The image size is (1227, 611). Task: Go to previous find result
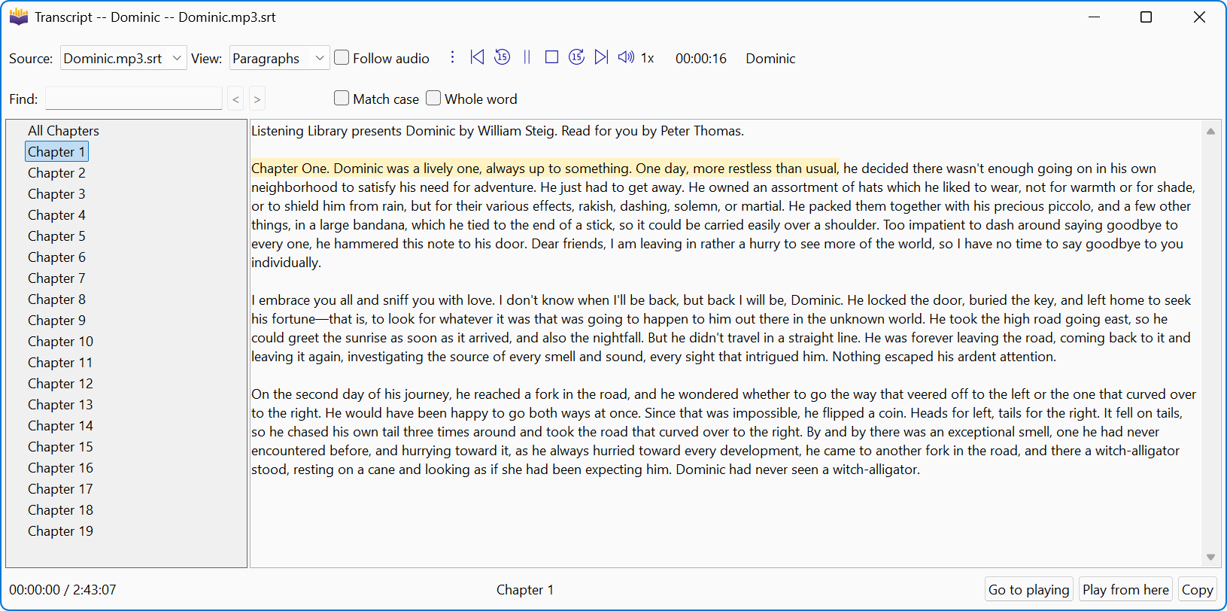point(235,99)
